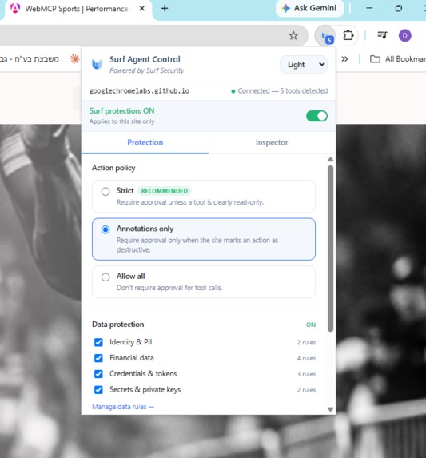The image size is (426, 458).
Task: Click the Powered by Surf Security subtitle
Action: (147, 70)
